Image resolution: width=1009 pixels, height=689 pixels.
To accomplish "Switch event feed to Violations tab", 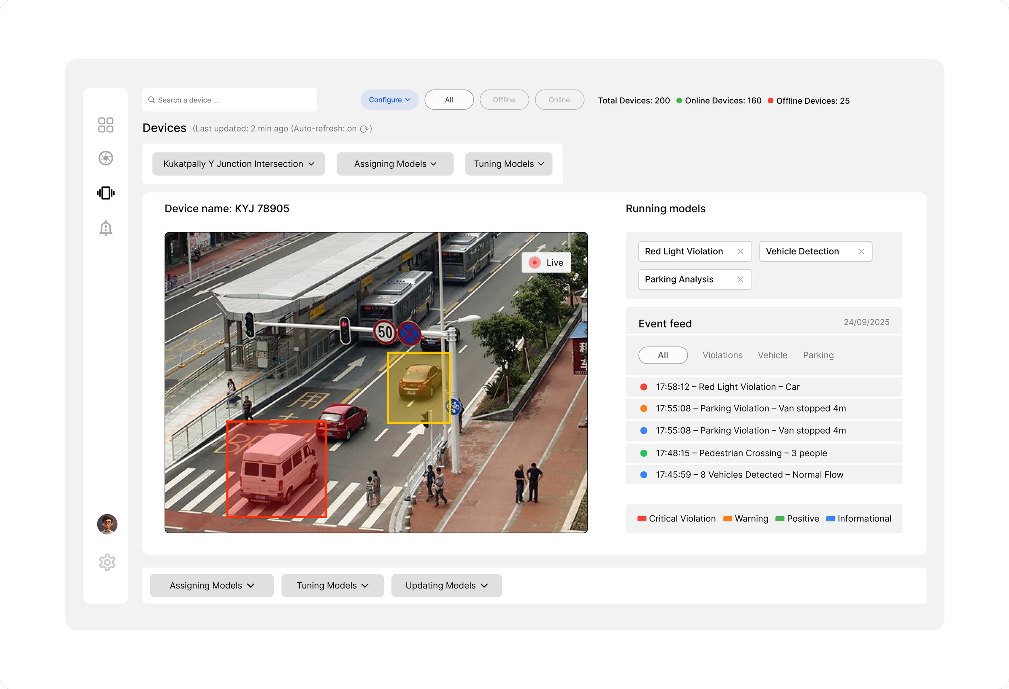I will [x=722, y=355].
